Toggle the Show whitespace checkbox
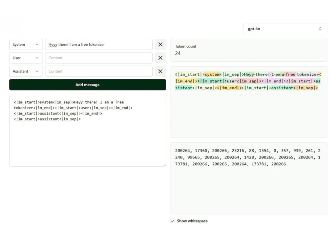336x252 pixels. (x=173, y=221)
